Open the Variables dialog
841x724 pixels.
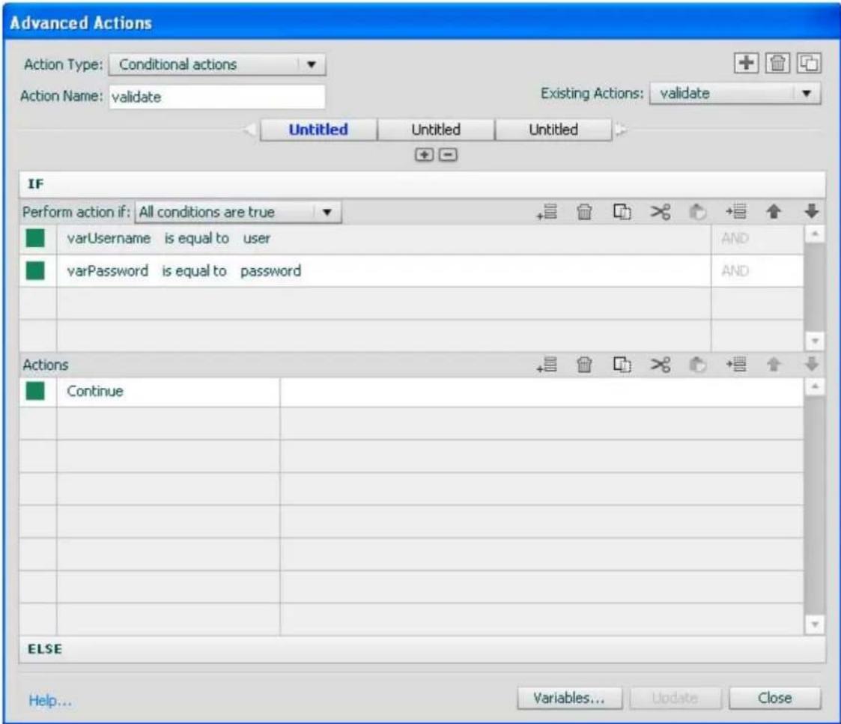click(x=570, y=699)
